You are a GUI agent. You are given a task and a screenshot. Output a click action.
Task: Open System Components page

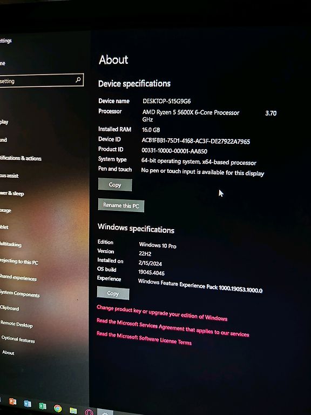click(19, 293)
